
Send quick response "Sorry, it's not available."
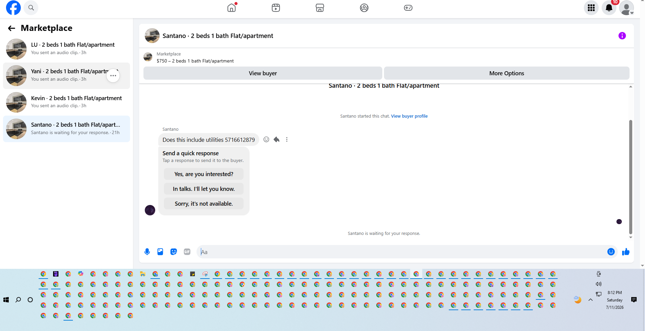pos(204,204)
